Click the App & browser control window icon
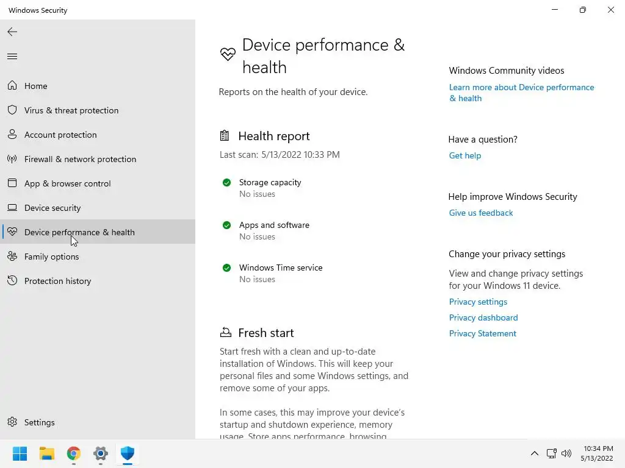625x468 pixels. pyautogui.click(x=12, y=183)
